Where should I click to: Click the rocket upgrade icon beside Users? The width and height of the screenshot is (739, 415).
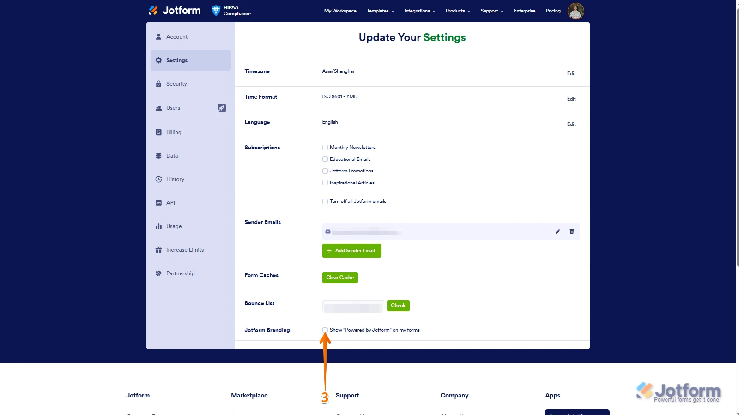tap(222, 108)
